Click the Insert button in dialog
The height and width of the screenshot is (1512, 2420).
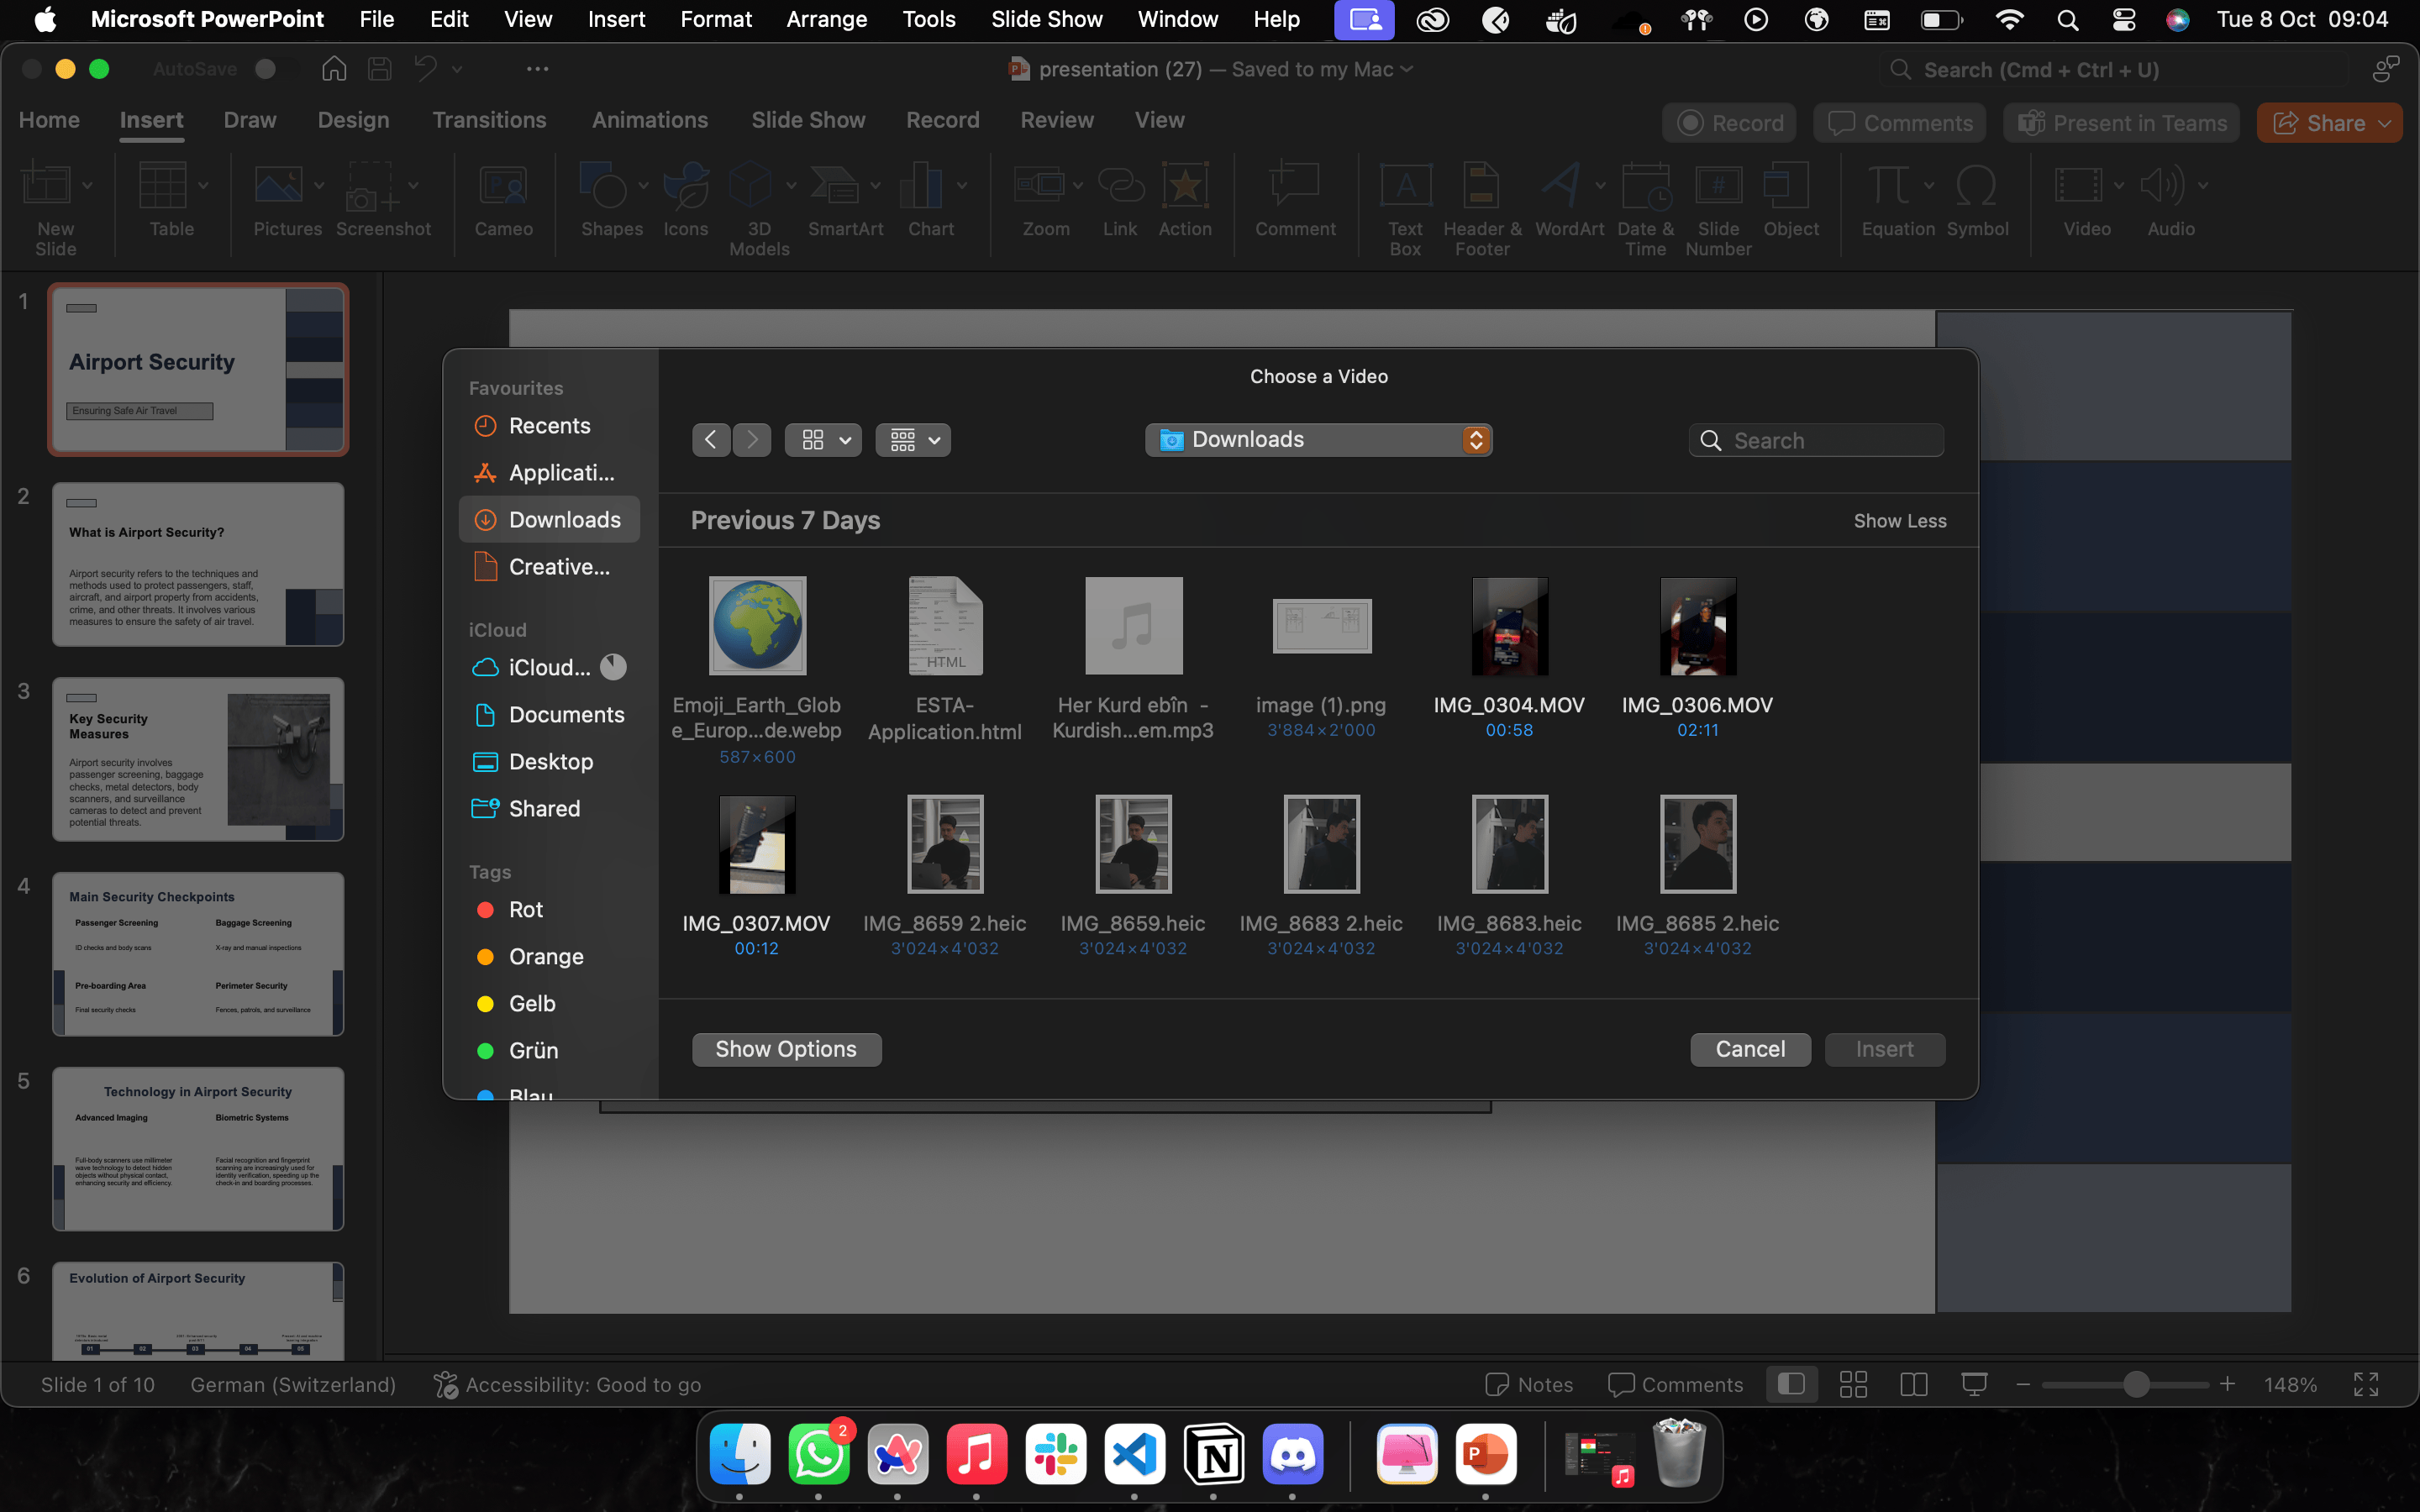pos(1884,1049)
